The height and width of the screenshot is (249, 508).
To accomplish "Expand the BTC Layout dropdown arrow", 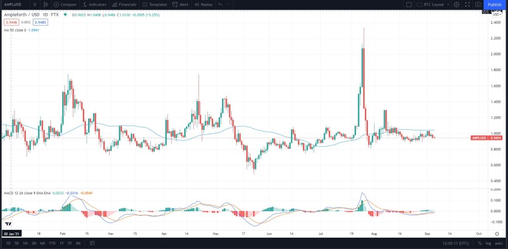I will [448, 5].
